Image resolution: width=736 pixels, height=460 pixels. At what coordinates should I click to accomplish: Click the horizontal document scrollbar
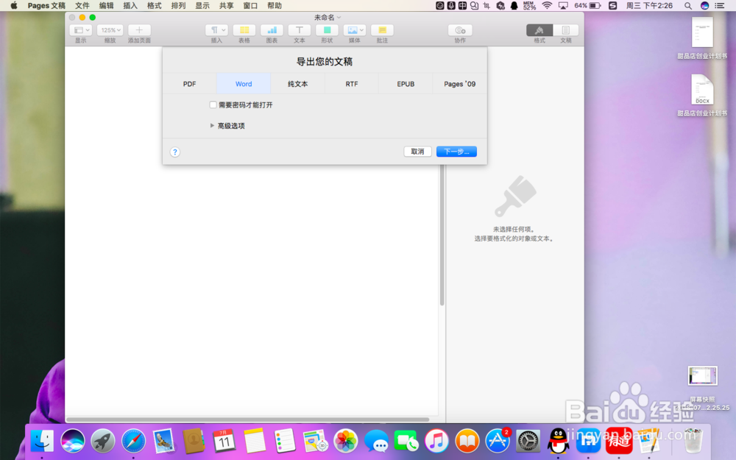coord(248,420)
